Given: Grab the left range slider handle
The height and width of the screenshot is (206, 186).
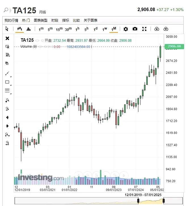Looking at the screenshot, I should 138,201.
